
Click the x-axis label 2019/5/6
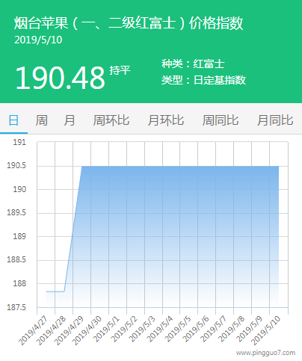tap(196, 329)
